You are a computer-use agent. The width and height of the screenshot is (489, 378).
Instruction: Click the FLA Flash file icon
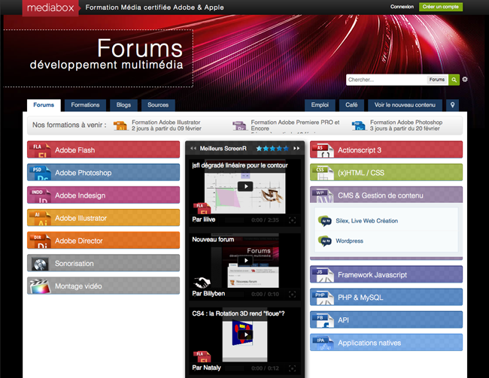(40, 150)
